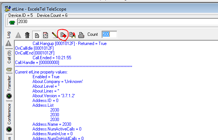218x140 pixels.
Task: Click the TeleScope app icon in title bar
Action: pyautogui.click(x=8, y=9)
